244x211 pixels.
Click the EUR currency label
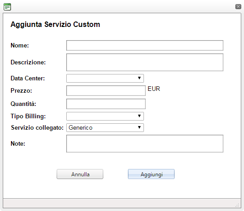click(x=154, y=89)
